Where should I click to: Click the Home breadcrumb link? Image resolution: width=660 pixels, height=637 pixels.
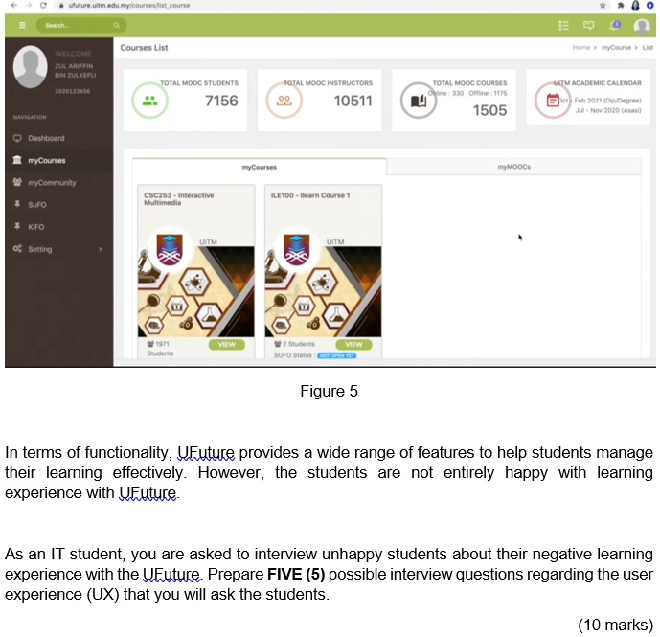[x=581, y=48]
